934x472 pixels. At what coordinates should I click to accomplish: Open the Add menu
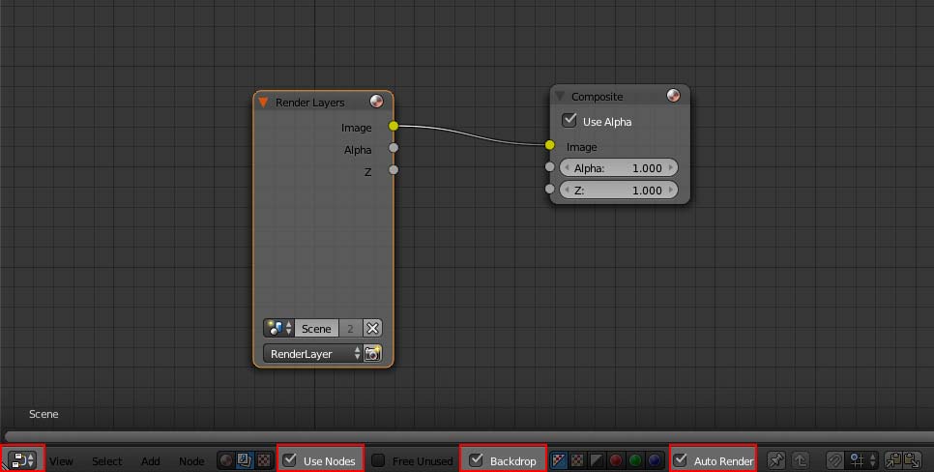(150, 461)
